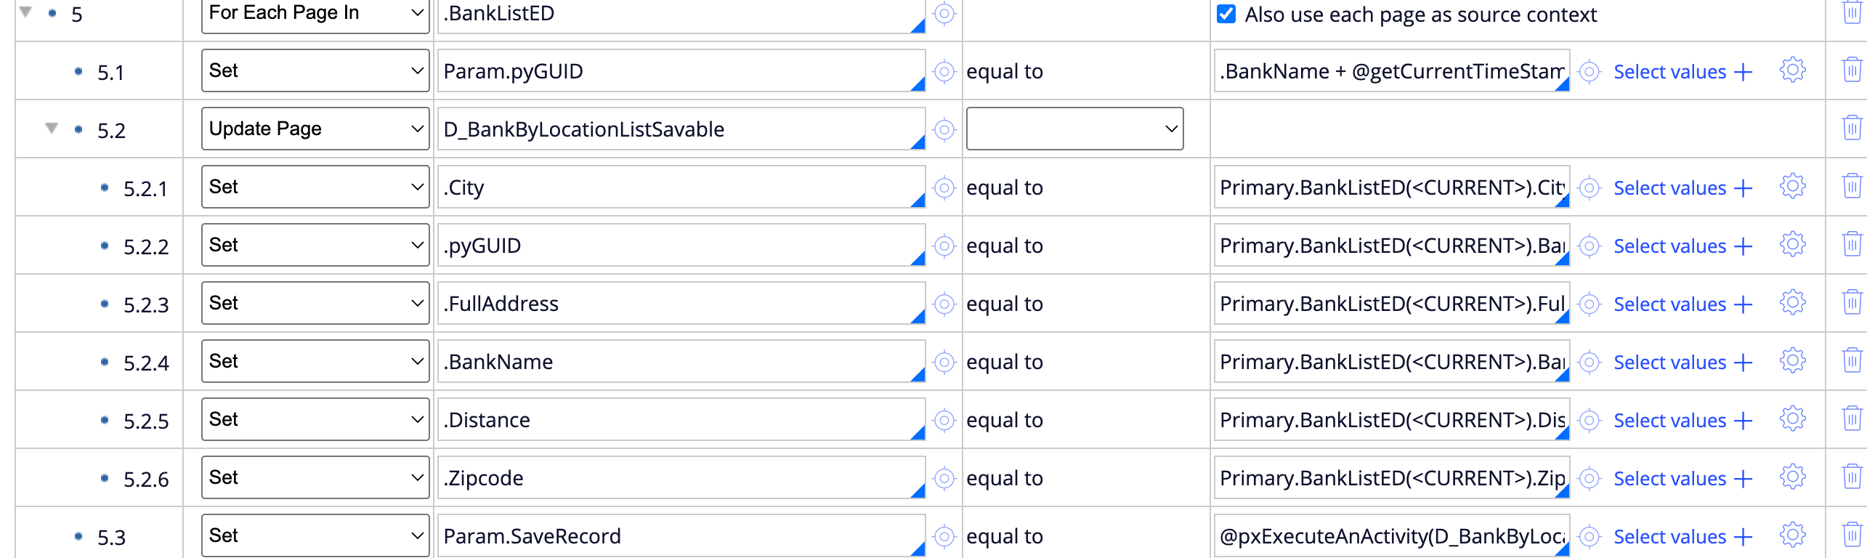Open crosshair picker next to Param.pyGUID field

(944, 71)
